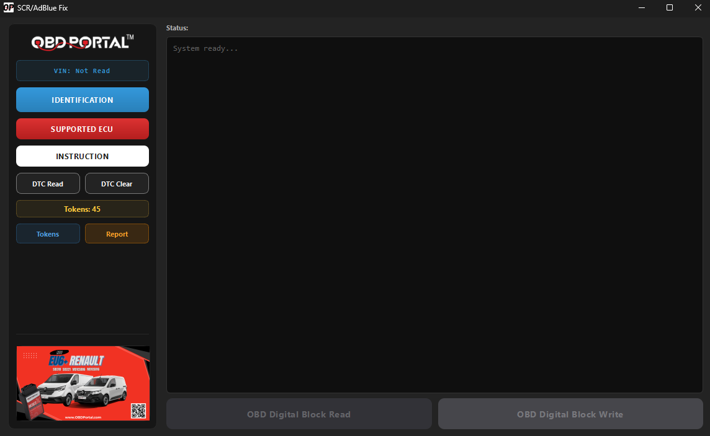Viewport: 710px width, 436px height.
Task: Open the orange Report button
Action: pyautogui.click(x=117, y=234)
